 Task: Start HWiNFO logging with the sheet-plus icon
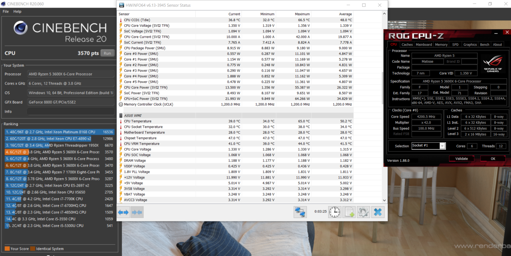349,212
